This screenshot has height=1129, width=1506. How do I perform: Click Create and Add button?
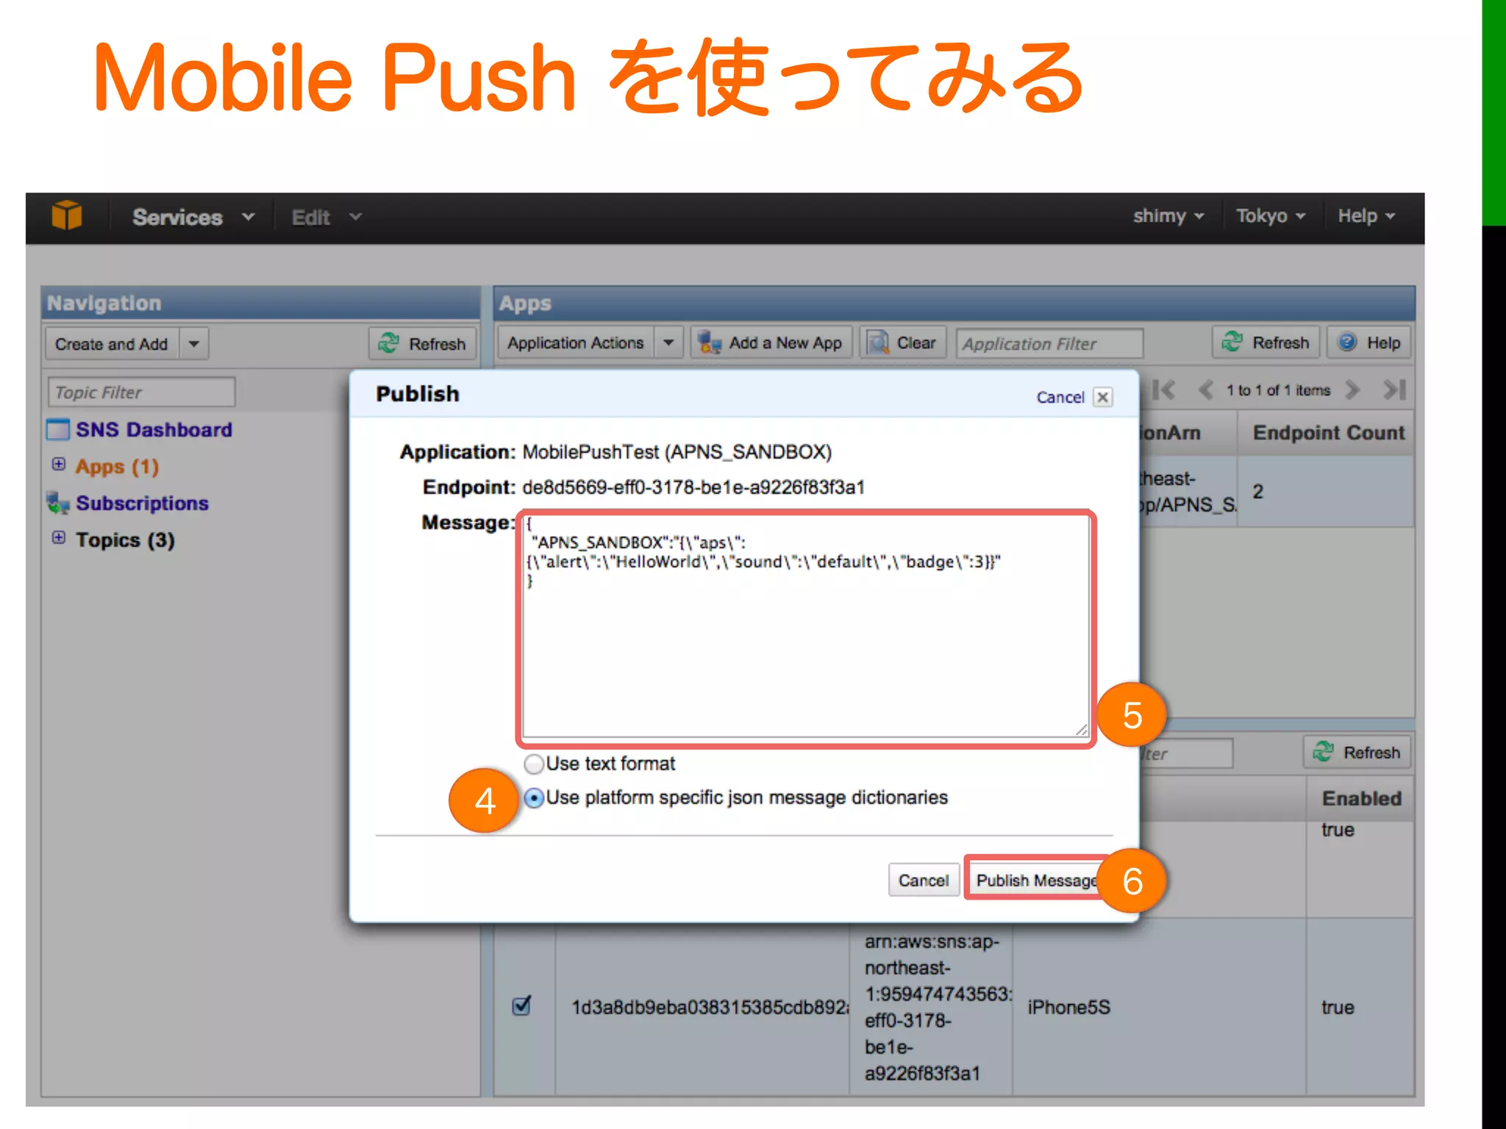[112, 344]
